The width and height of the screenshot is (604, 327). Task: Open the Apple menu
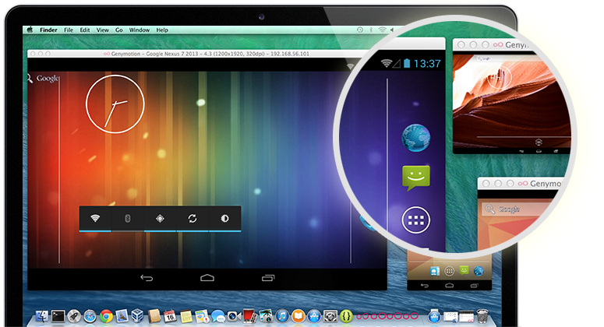click(30, 30)
